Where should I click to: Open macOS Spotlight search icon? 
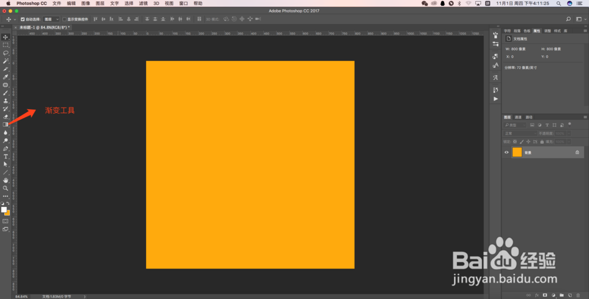tap(558, 4)
